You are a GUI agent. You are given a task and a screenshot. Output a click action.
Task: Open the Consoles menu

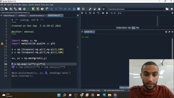click(x=31, y=5)
